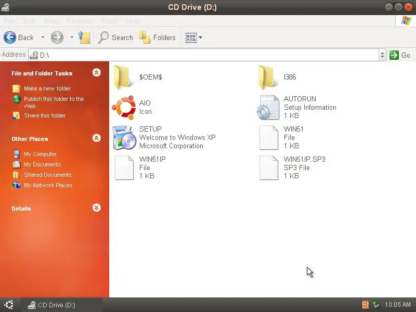
Task: Click Make a new folder
Action: point(47,88)
